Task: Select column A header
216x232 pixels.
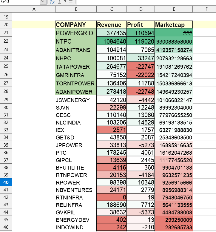Action: (34, 9)
